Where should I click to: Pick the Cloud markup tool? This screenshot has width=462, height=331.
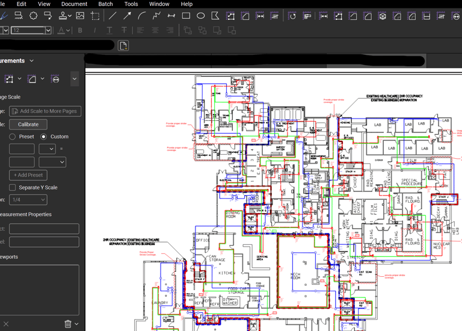[33, 16]
